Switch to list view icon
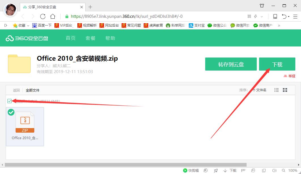 (276, 90)
